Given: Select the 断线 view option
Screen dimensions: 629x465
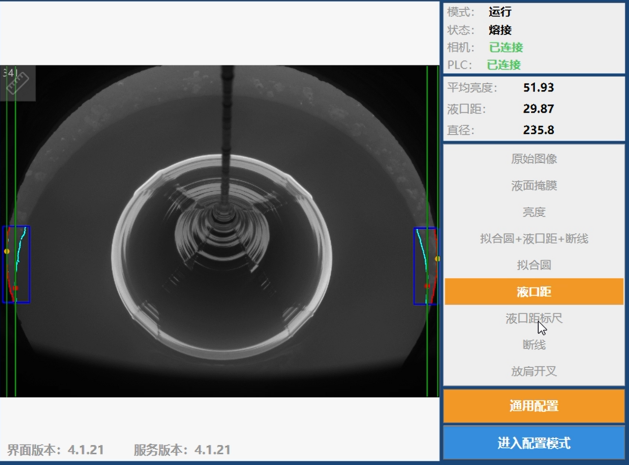Looking at the screenshot, I should (534, 345).
